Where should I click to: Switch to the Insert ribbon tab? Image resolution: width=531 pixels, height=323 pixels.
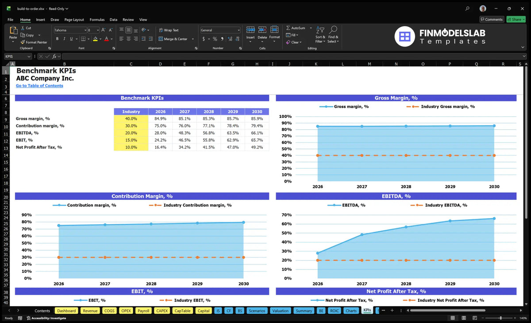tap(40, 19)
